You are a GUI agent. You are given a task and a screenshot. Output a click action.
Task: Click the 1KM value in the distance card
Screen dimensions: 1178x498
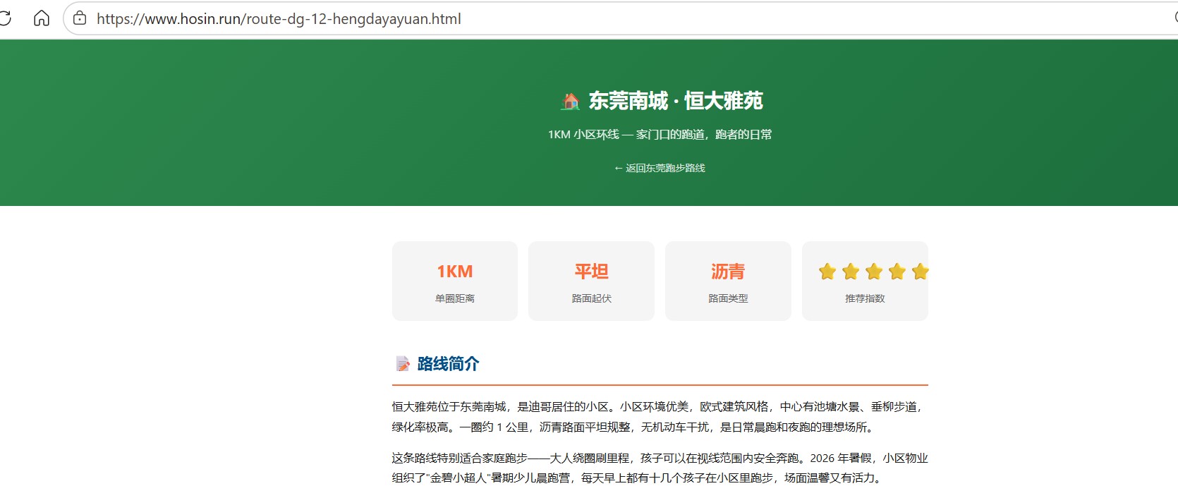tap(455, 272)
